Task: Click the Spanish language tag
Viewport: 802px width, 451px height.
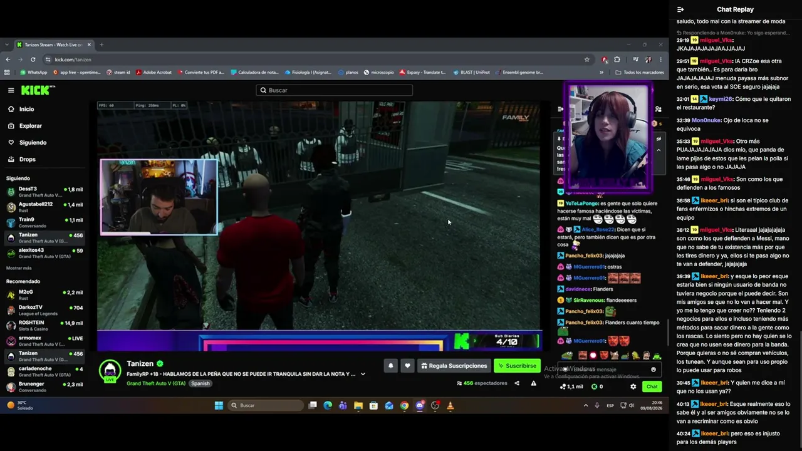Action: (200, 383)
